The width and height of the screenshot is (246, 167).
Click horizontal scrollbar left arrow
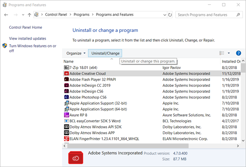coord(64,146)
